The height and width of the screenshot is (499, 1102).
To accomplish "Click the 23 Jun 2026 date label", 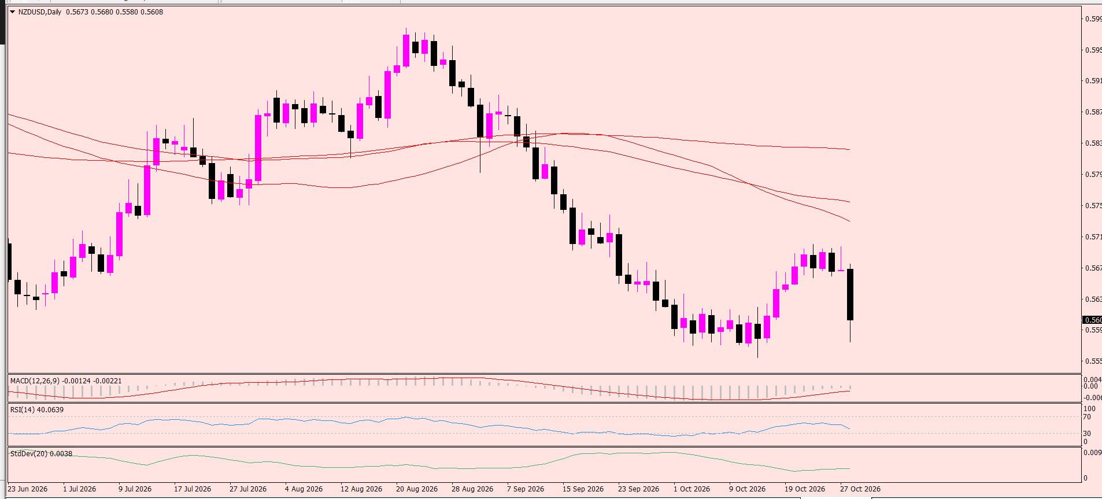I will (x=28, y=489).
